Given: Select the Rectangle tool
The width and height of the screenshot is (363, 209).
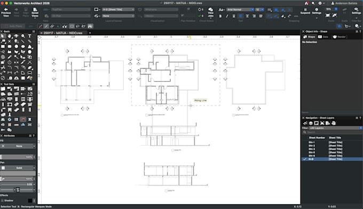Looking at the screenshot, I should tap(3, 46).
